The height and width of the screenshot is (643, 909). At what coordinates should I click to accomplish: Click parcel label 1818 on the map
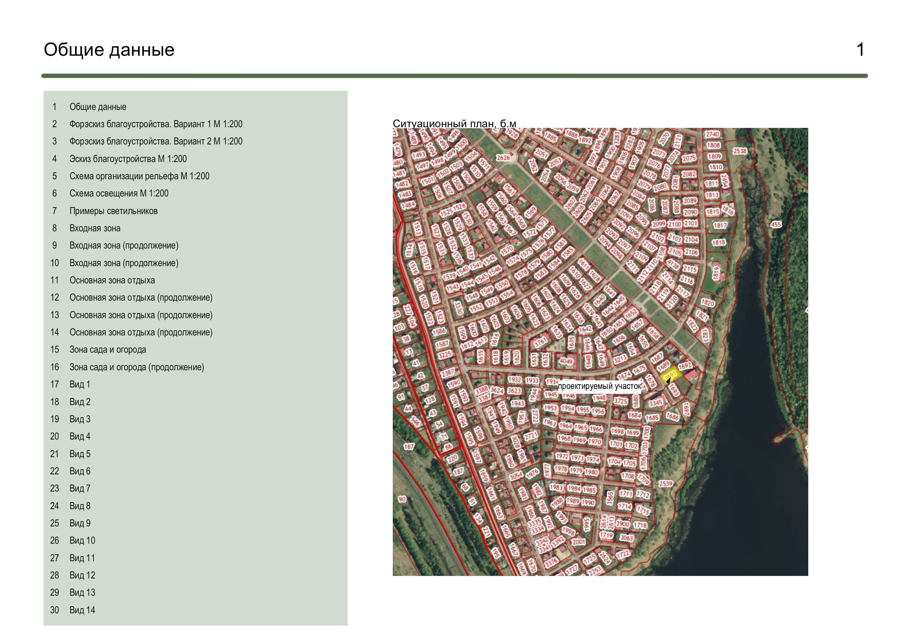coord(718,242)
